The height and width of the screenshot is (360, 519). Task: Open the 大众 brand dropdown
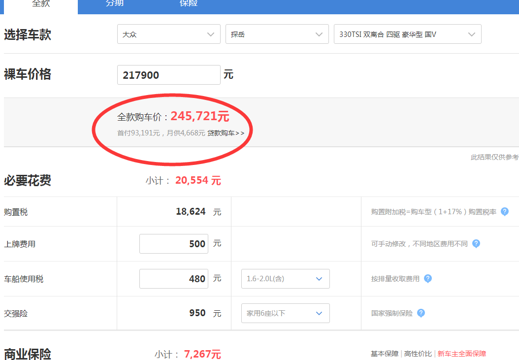point(169,34)
